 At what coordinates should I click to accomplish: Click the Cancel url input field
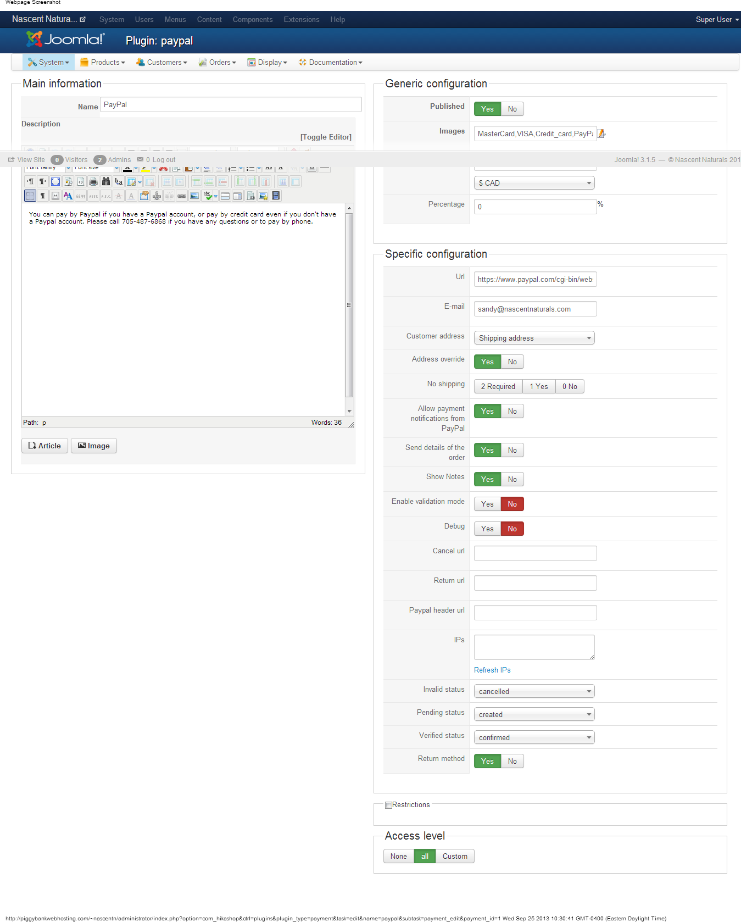click(x=536, y=553)
